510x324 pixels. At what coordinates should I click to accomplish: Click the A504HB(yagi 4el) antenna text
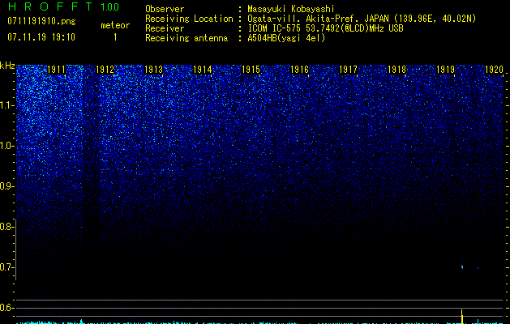pyautogui.click(x=286, y=38)
